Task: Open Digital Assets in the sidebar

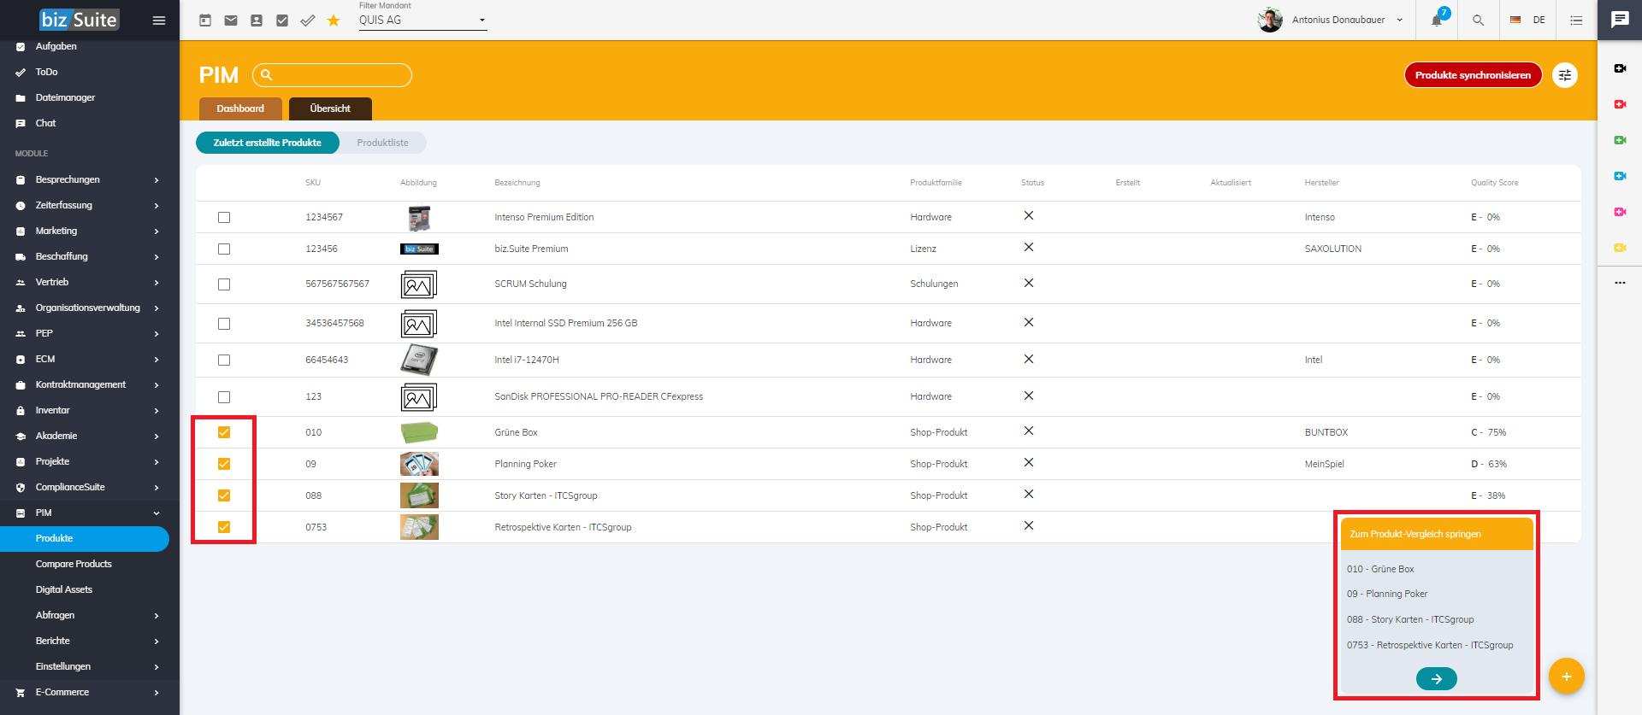Action: point(64,590)
